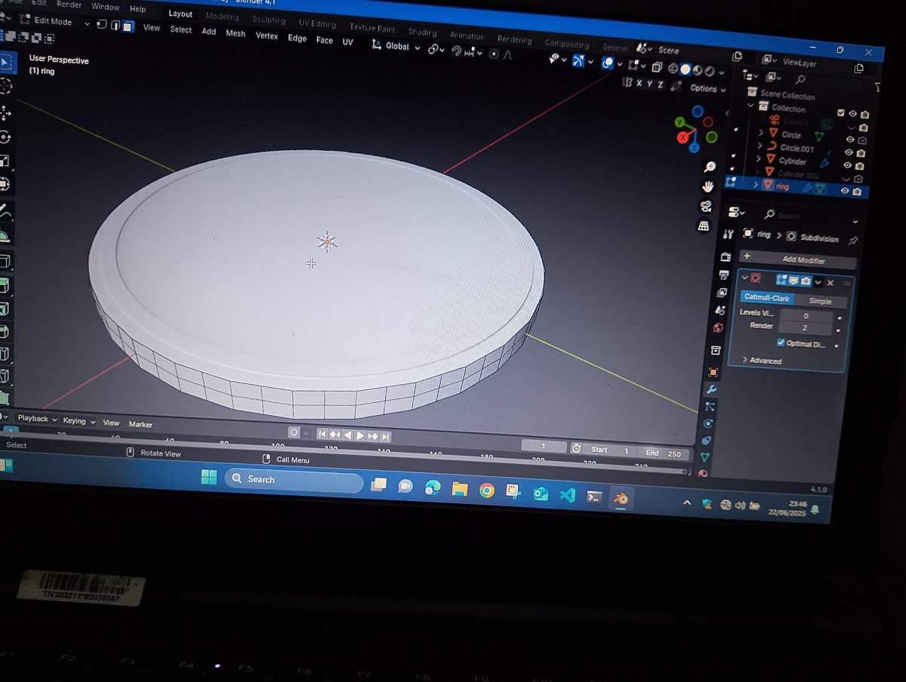The width and height of the screenshot is (906, 682).
Task: Click the Render levels field
Action: point(805,328)
